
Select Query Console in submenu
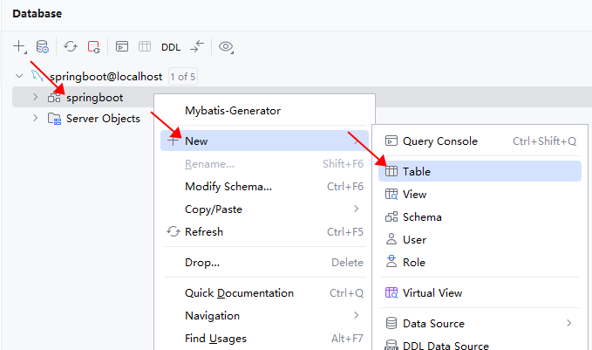point(440,141)
